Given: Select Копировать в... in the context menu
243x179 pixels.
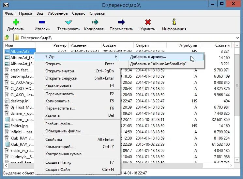Looking at the screenshot, I should pos(77,101).
